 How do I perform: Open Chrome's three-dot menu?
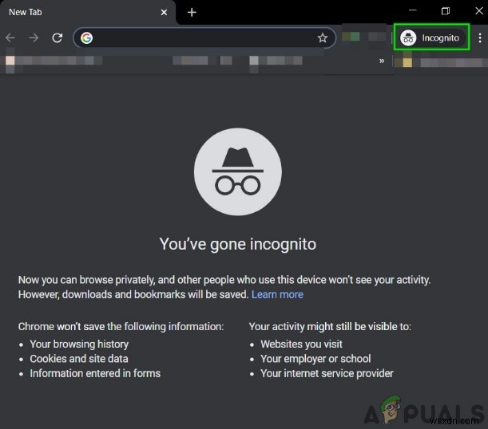pos(479,37)
